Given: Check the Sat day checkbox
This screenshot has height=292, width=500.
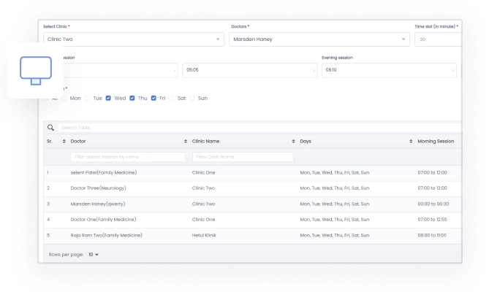Looking at the screenshot, I should [173, 98].
